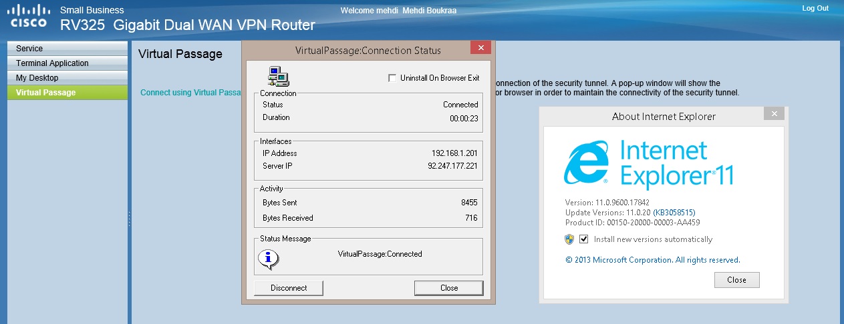Click the Bytes Sent 8455 value
This screenshot has width=844, height=324.
(x=469, y=203)
